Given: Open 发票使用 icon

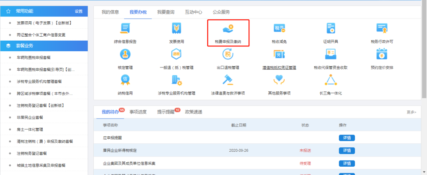Looking at the screenshot, I should click(176, 28).
